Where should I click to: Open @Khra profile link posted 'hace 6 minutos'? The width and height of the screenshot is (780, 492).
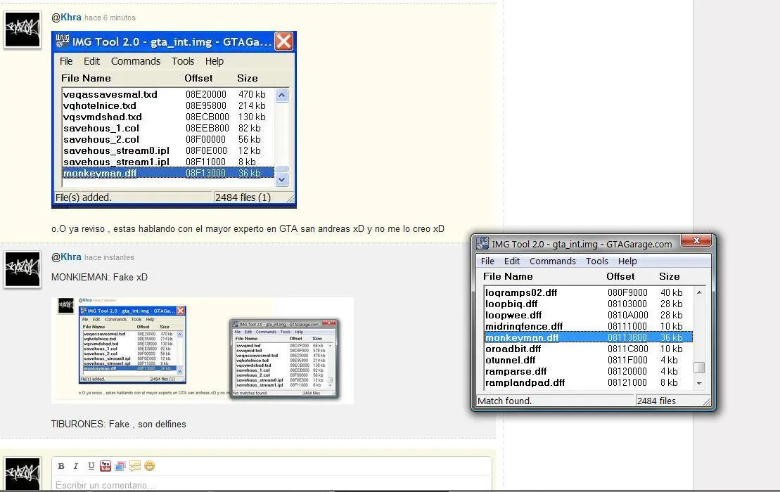point(66,17)
